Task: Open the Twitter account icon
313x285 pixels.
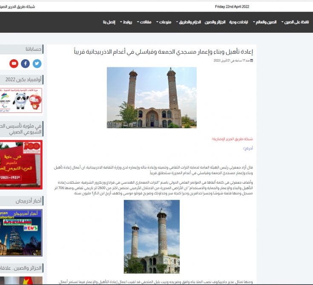Action: [37, 64]
